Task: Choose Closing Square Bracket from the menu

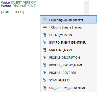Action: coord(68,27)
